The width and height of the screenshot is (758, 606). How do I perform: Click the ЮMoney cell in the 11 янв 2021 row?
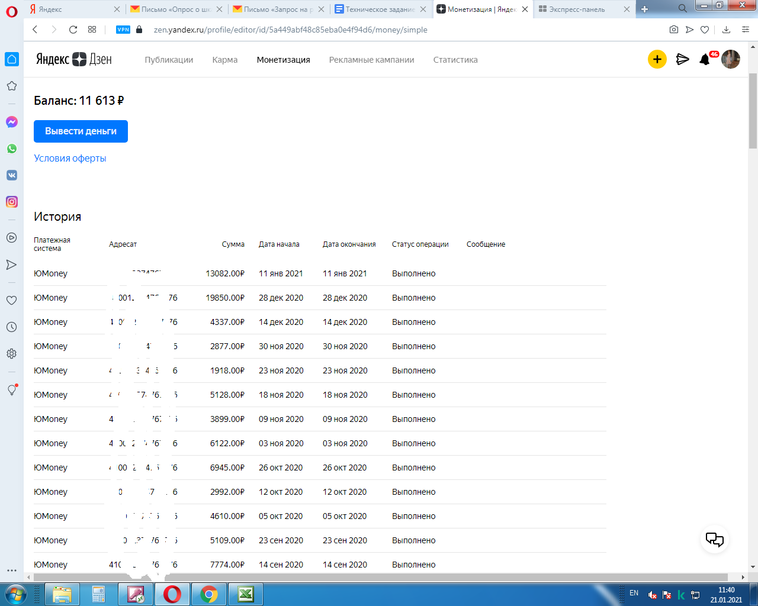point(50,273)
